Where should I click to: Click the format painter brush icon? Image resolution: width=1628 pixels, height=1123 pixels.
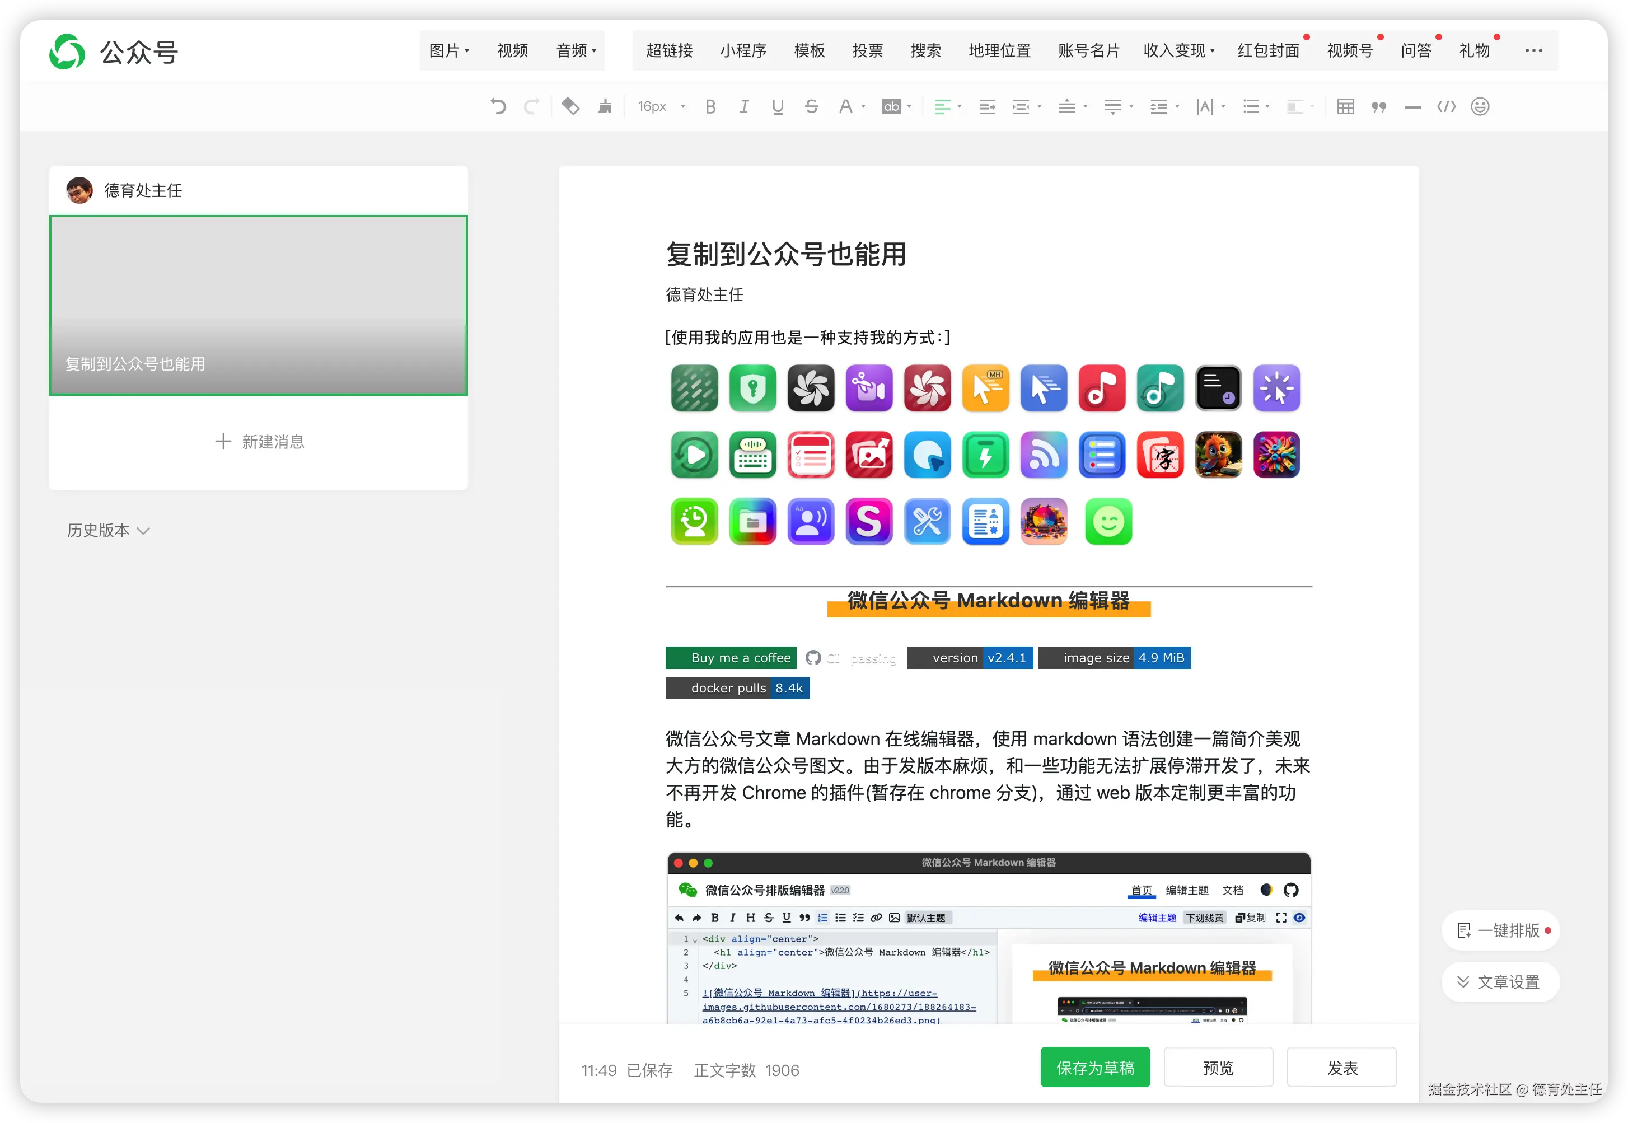(x=605, y=106)
